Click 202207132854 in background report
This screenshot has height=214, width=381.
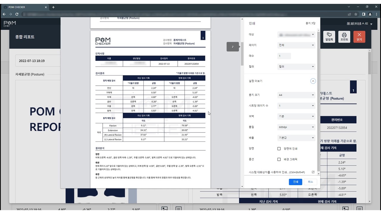[337, 128]
